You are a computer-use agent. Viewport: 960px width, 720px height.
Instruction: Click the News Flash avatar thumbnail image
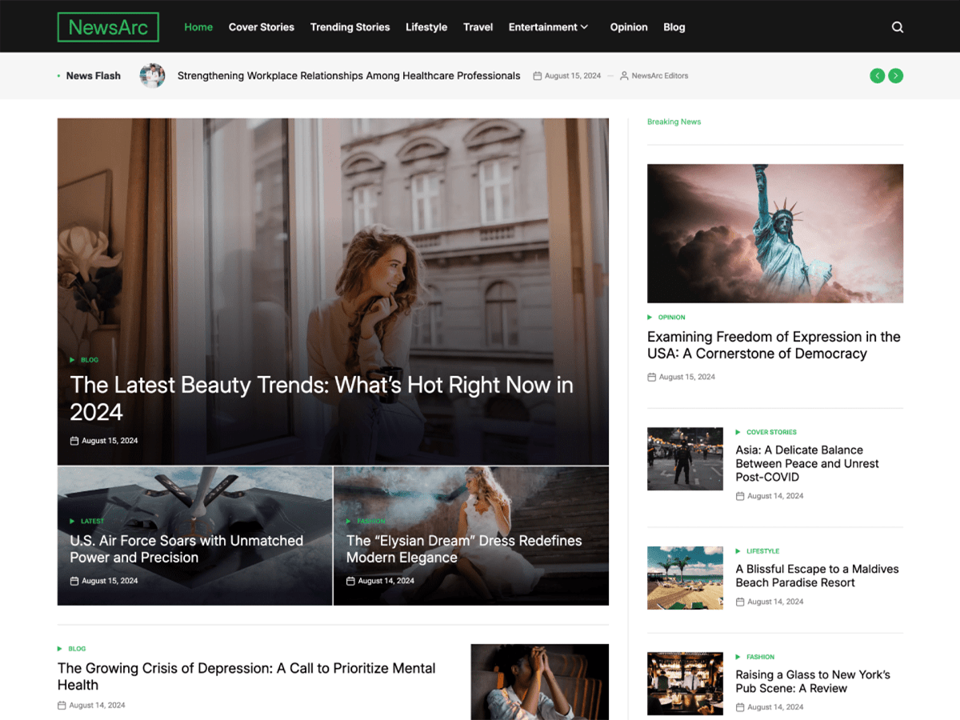(x=152, y=75)
